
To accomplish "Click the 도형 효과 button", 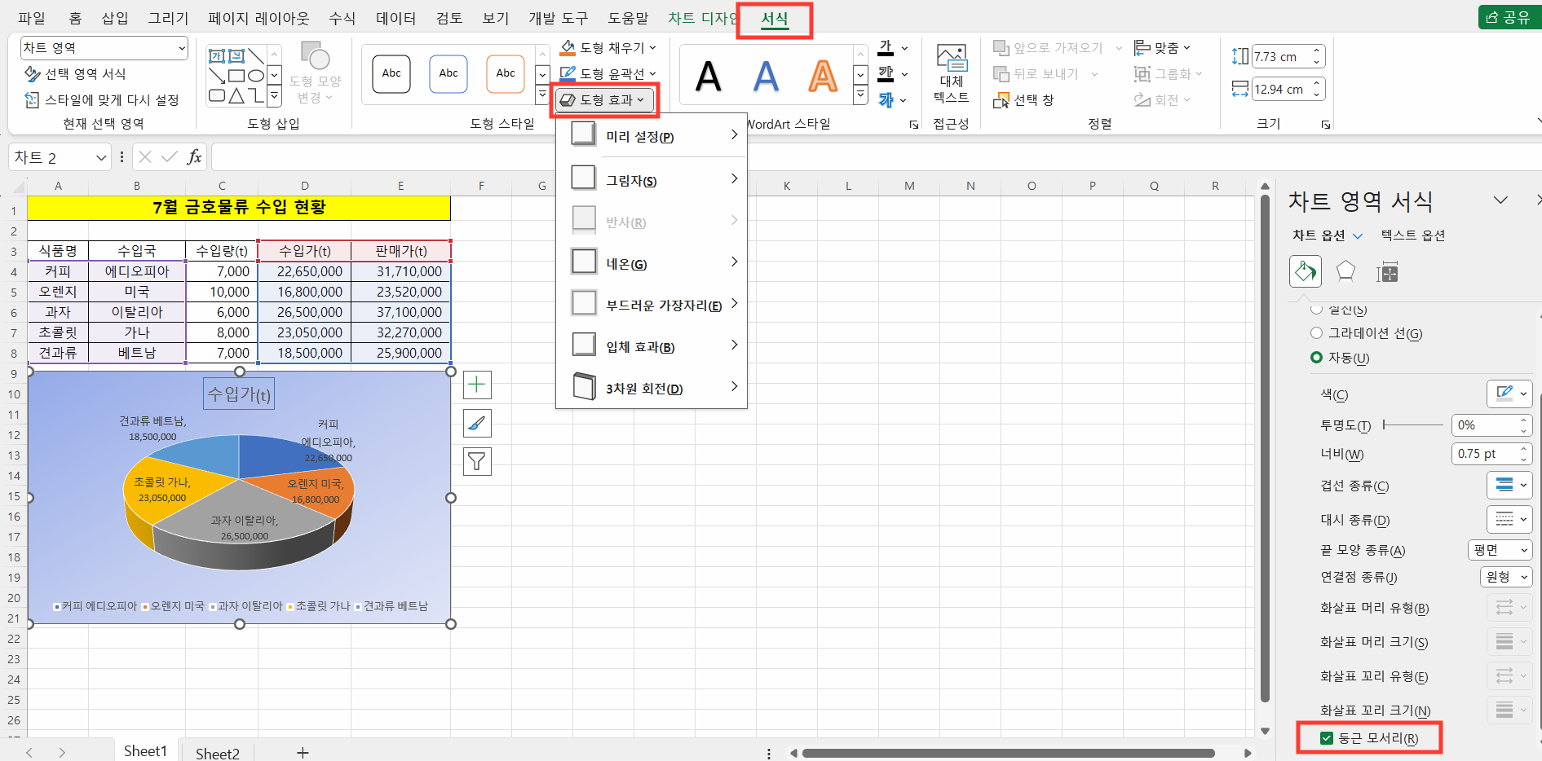I will [x=604, y=99].
